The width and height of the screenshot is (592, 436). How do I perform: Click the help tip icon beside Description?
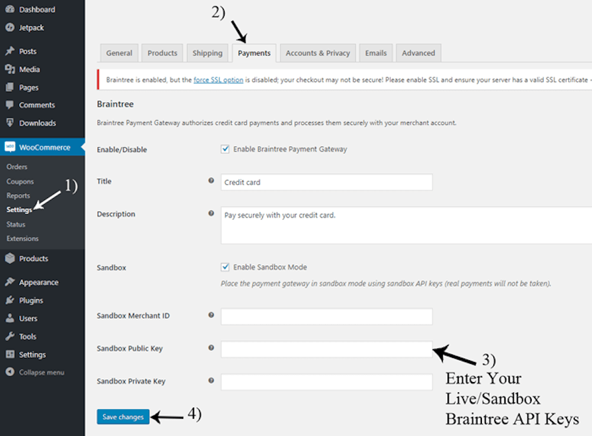(x=211, y=214)
